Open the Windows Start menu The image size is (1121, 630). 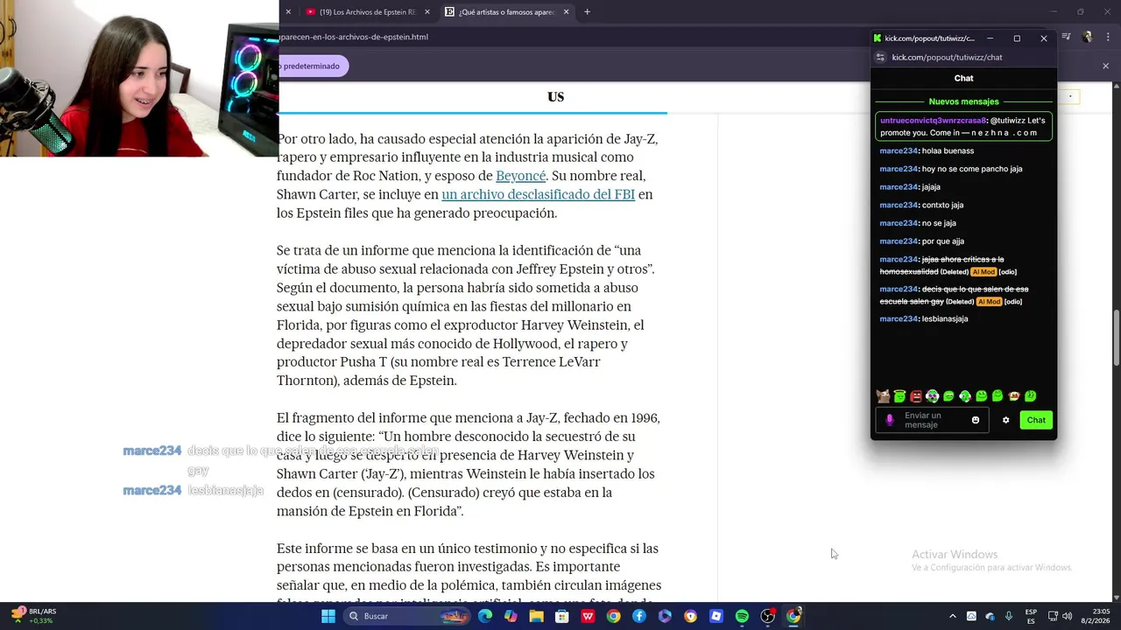pos(328,616)
